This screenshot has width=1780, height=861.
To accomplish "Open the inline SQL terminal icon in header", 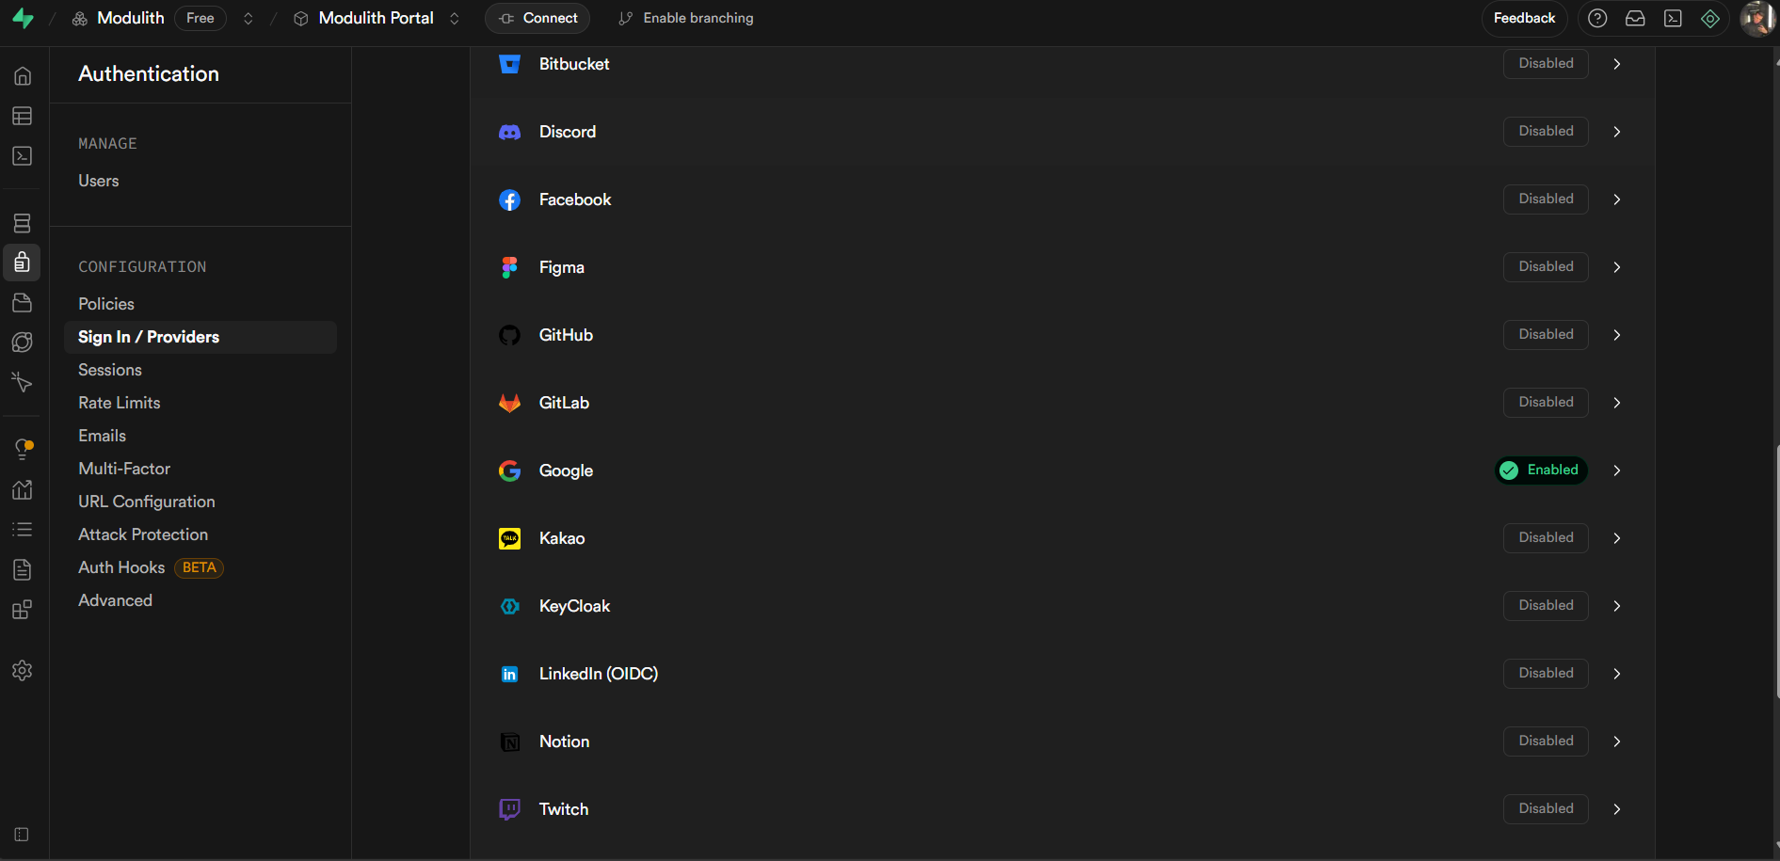I will point(1673,19).
